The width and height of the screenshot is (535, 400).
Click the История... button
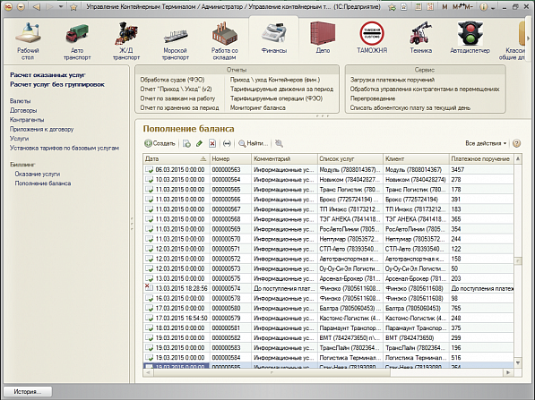click(28, 391)
